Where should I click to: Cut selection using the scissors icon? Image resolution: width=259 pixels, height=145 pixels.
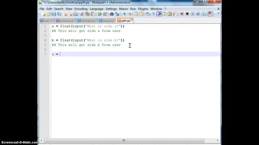(82, 14)
